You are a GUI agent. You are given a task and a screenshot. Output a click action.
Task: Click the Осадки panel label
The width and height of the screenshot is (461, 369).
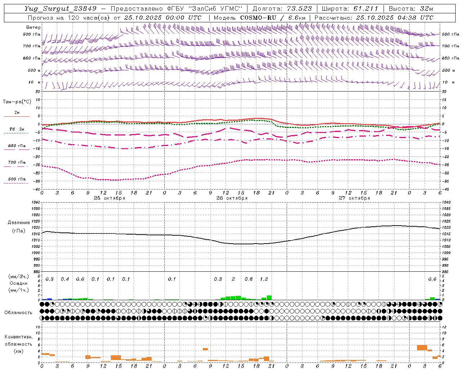[19, 283]
